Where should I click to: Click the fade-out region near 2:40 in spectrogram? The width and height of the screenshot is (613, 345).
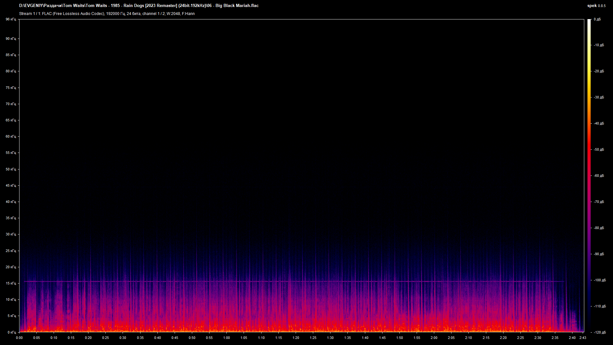pos(573,319)
